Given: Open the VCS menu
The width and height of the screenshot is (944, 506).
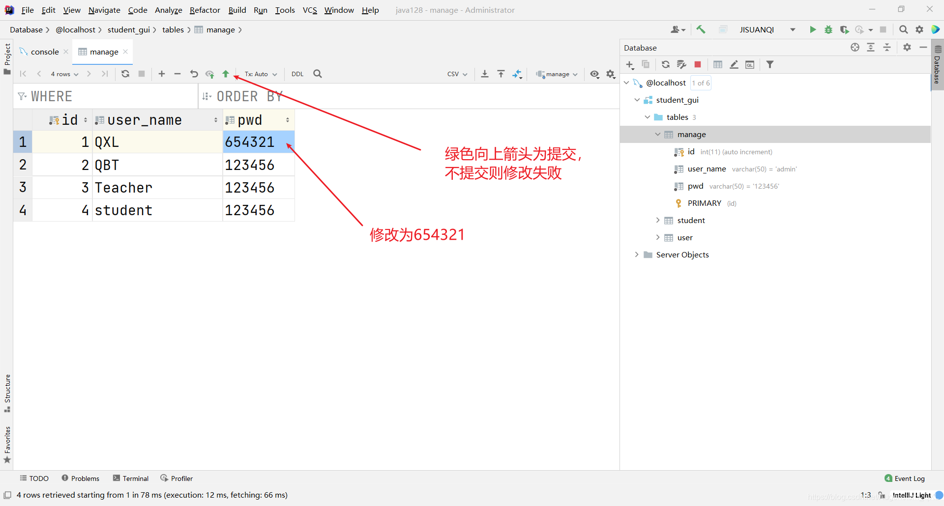Looking at the screenshot, I should (x=310, y=10).
